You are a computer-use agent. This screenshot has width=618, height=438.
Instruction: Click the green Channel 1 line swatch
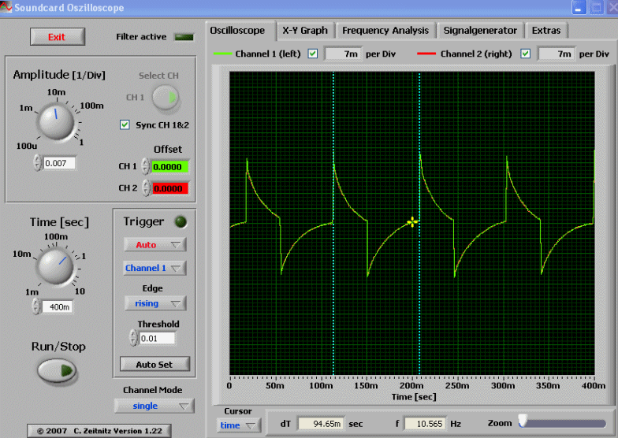(x=222, y=54)
